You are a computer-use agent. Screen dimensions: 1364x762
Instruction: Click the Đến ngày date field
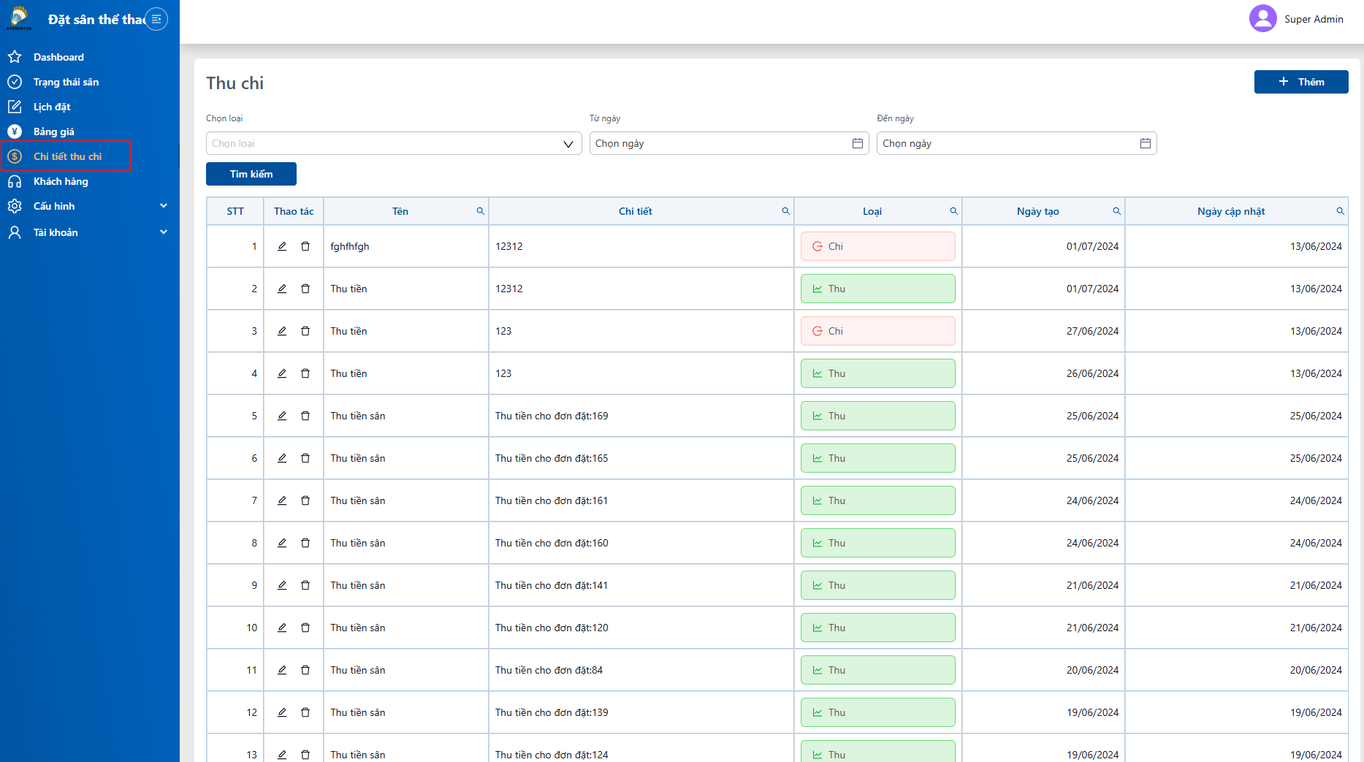1017,143
